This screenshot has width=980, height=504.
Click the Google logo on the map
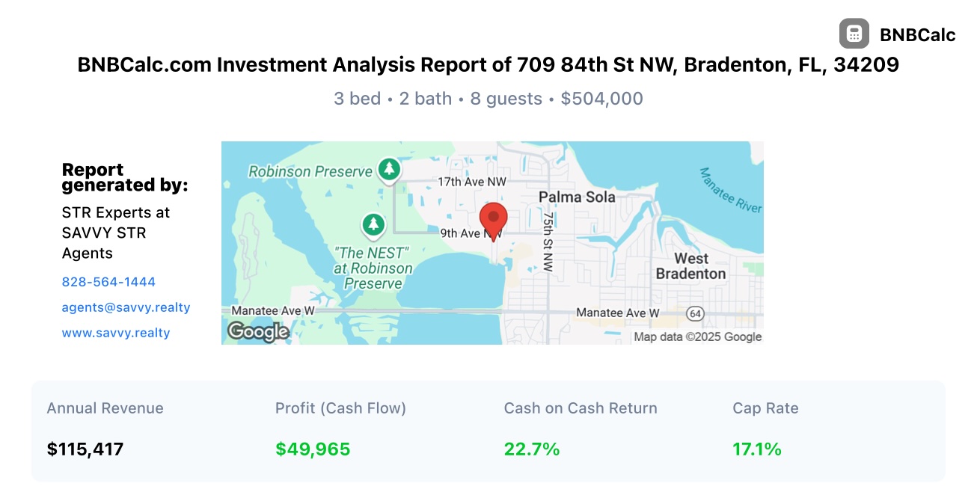(258, 331)
